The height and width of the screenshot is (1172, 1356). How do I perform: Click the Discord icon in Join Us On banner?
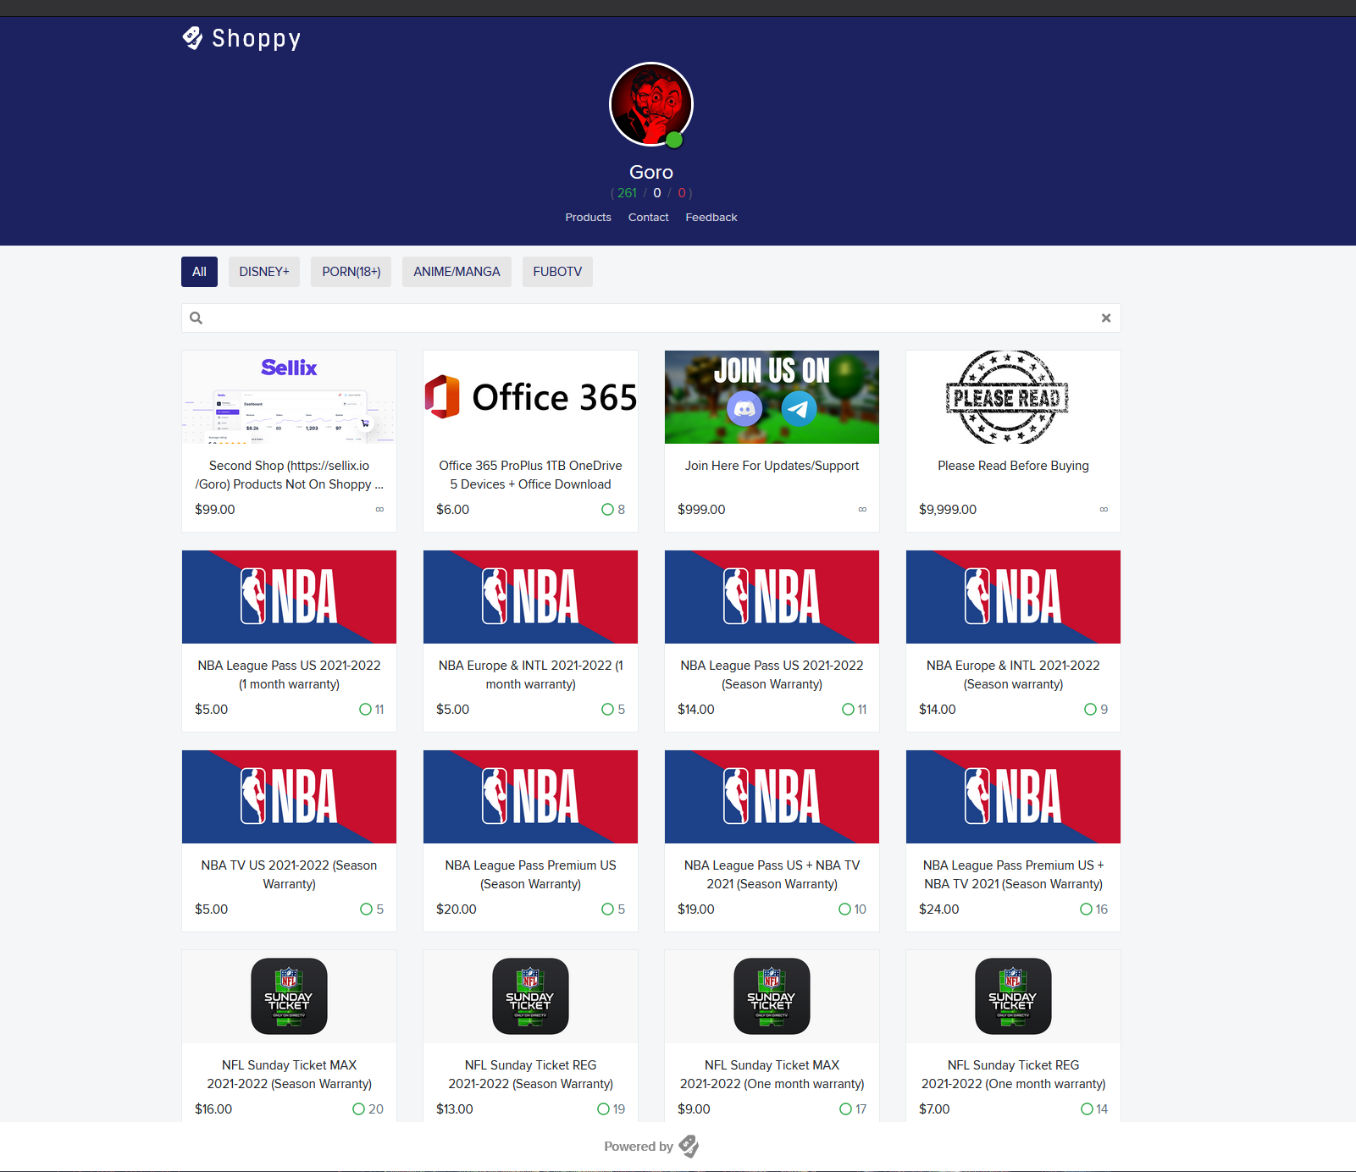[x=744, y=409]
